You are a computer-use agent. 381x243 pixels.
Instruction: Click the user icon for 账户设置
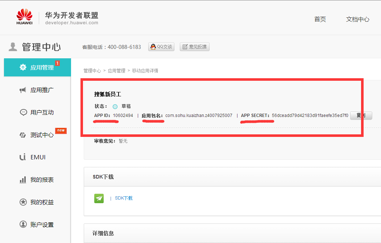[x=23, y=225]
